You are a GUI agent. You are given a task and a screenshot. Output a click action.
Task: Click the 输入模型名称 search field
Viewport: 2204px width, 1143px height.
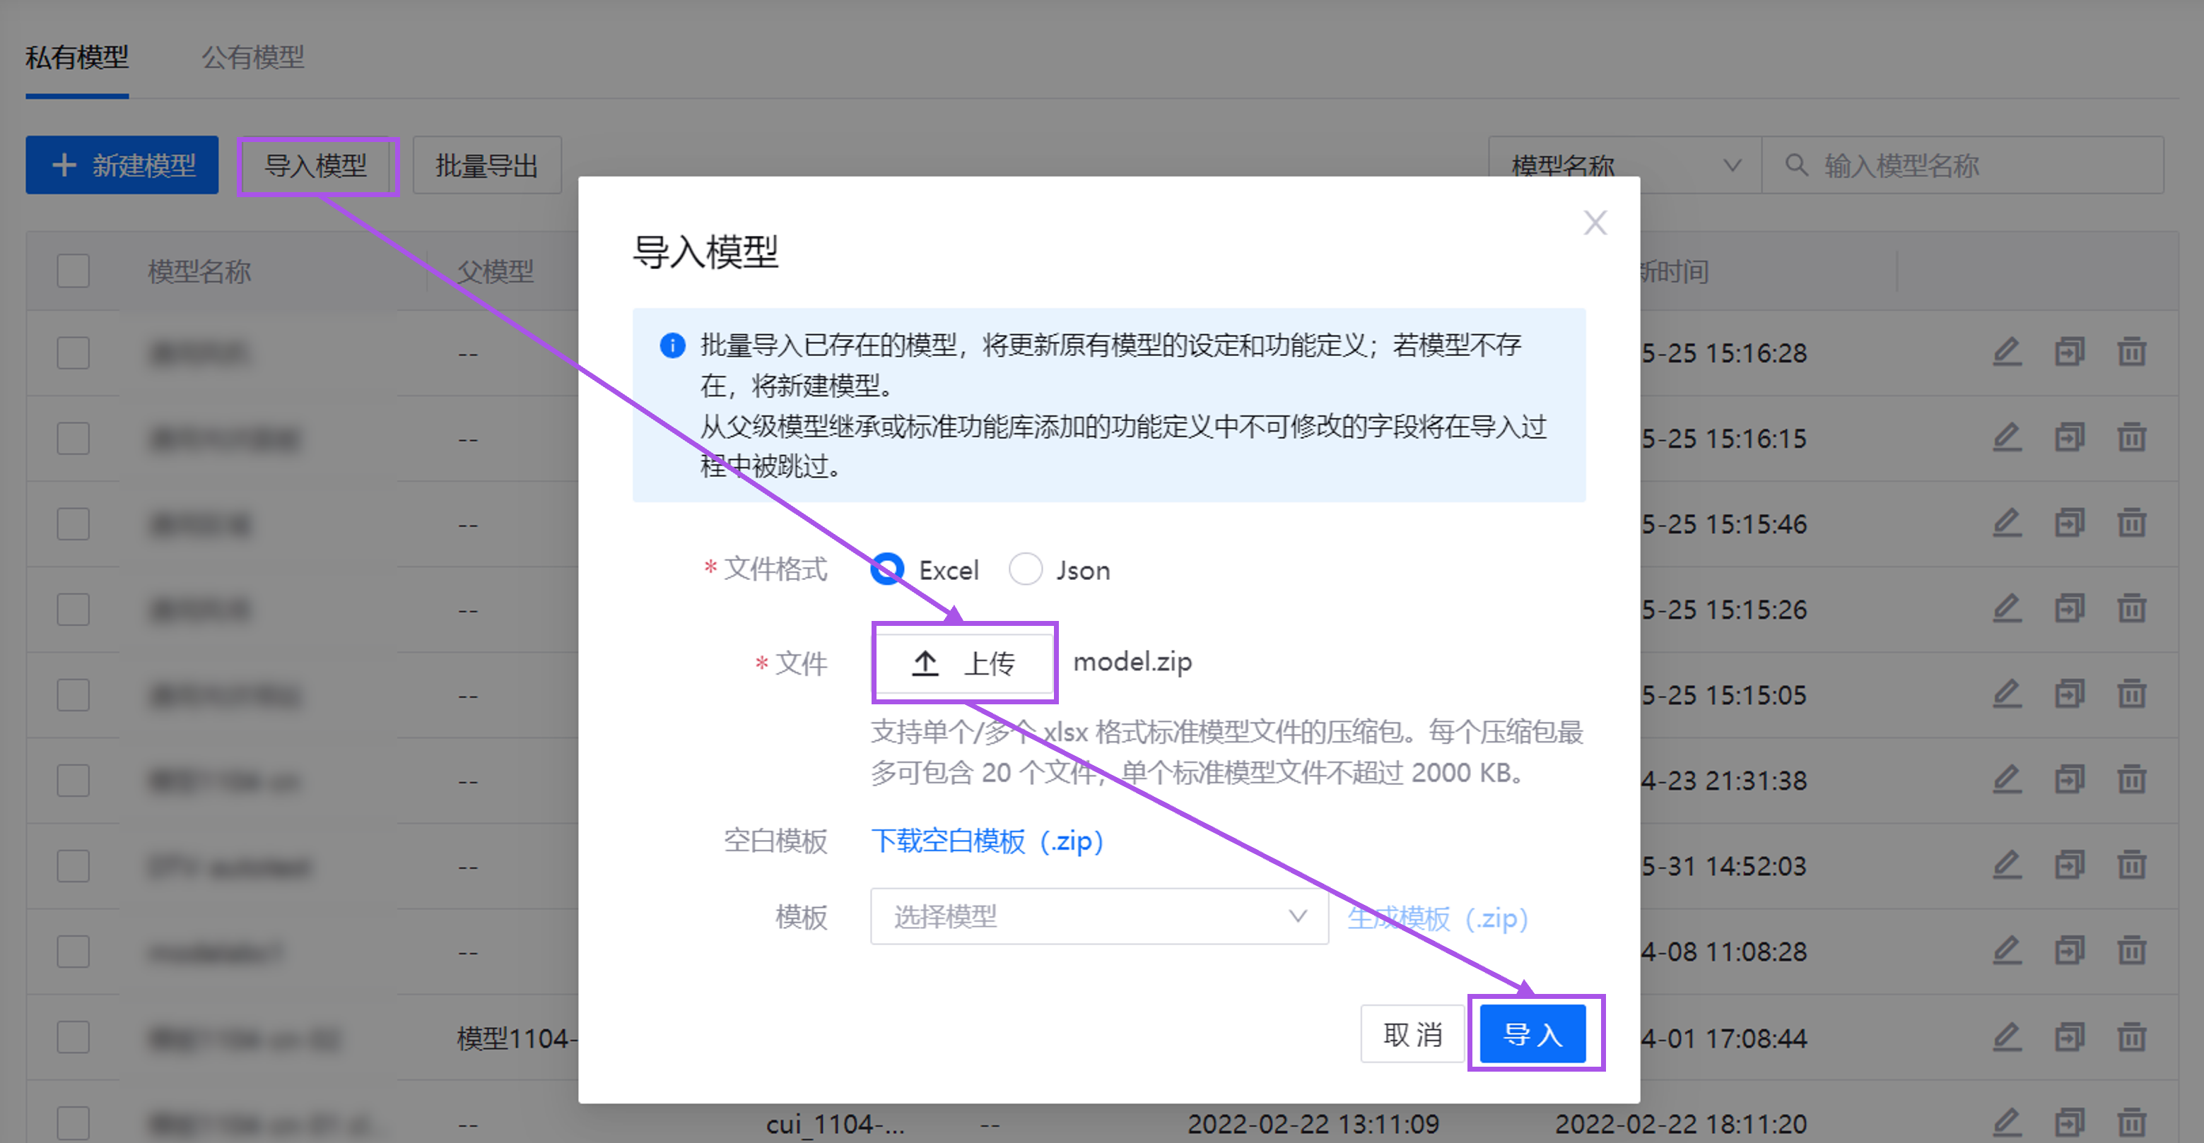click(x=1963, y=165)
